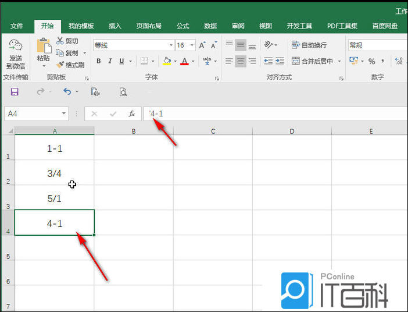Viewport: 408px width, 312px height.
Task: Open the font name combo box
Action: point(134,45)
